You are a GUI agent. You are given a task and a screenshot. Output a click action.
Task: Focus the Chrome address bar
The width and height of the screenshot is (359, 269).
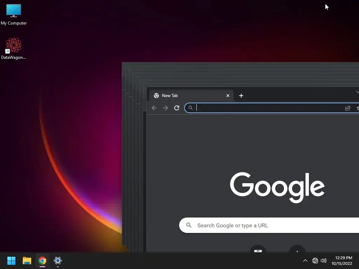(272, 108)
